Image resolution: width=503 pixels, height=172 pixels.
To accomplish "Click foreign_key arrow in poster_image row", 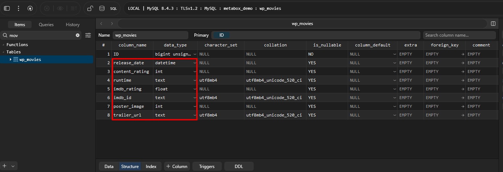I will (462, 106).
